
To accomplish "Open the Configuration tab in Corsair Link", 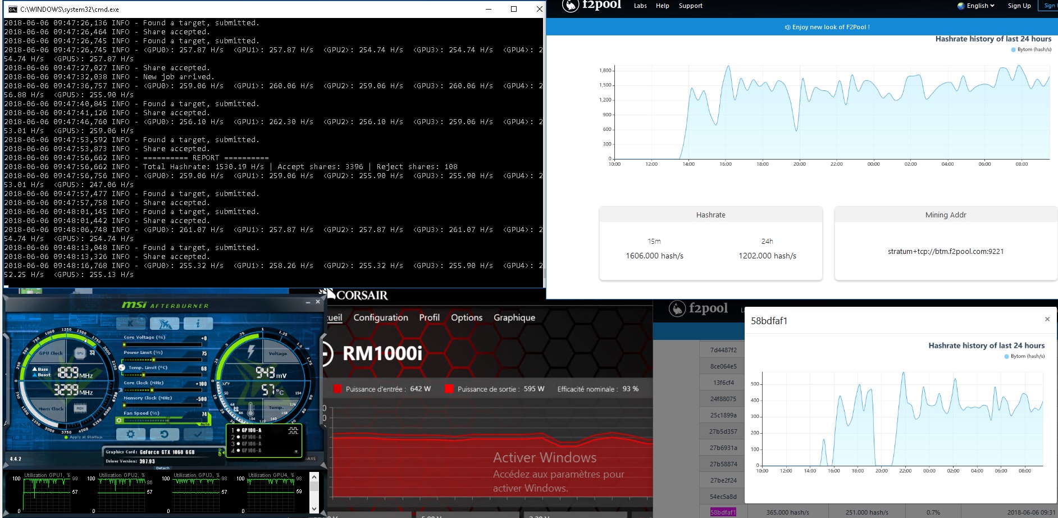I will [x=381, y=317].
